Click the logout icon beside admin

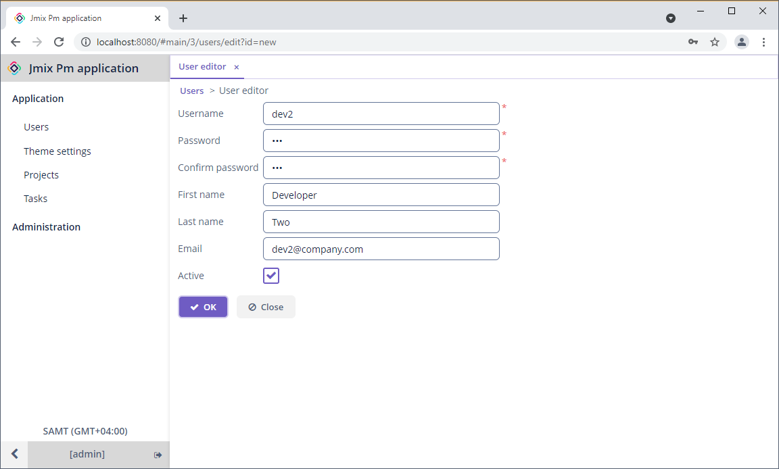coord(158,455)
